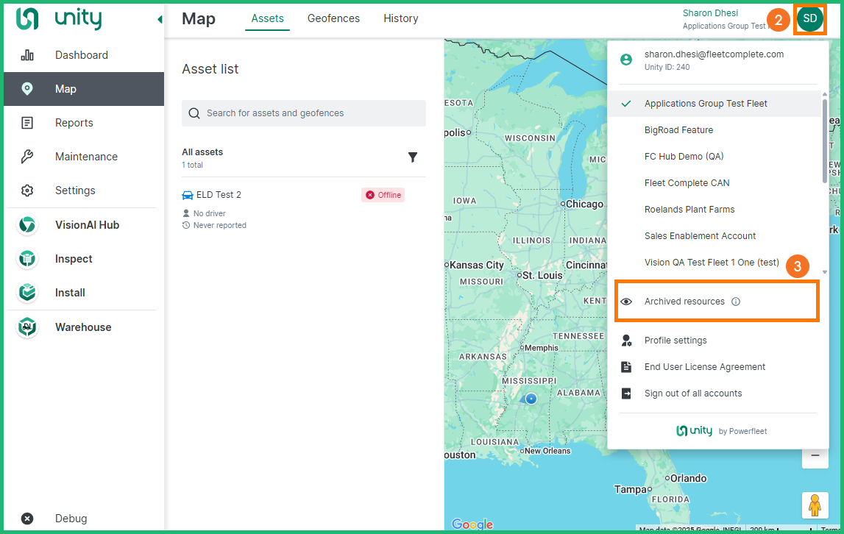Click Sign out of all accounts
Viewport: 844px width, 534px height.
(x=692, y=394)
